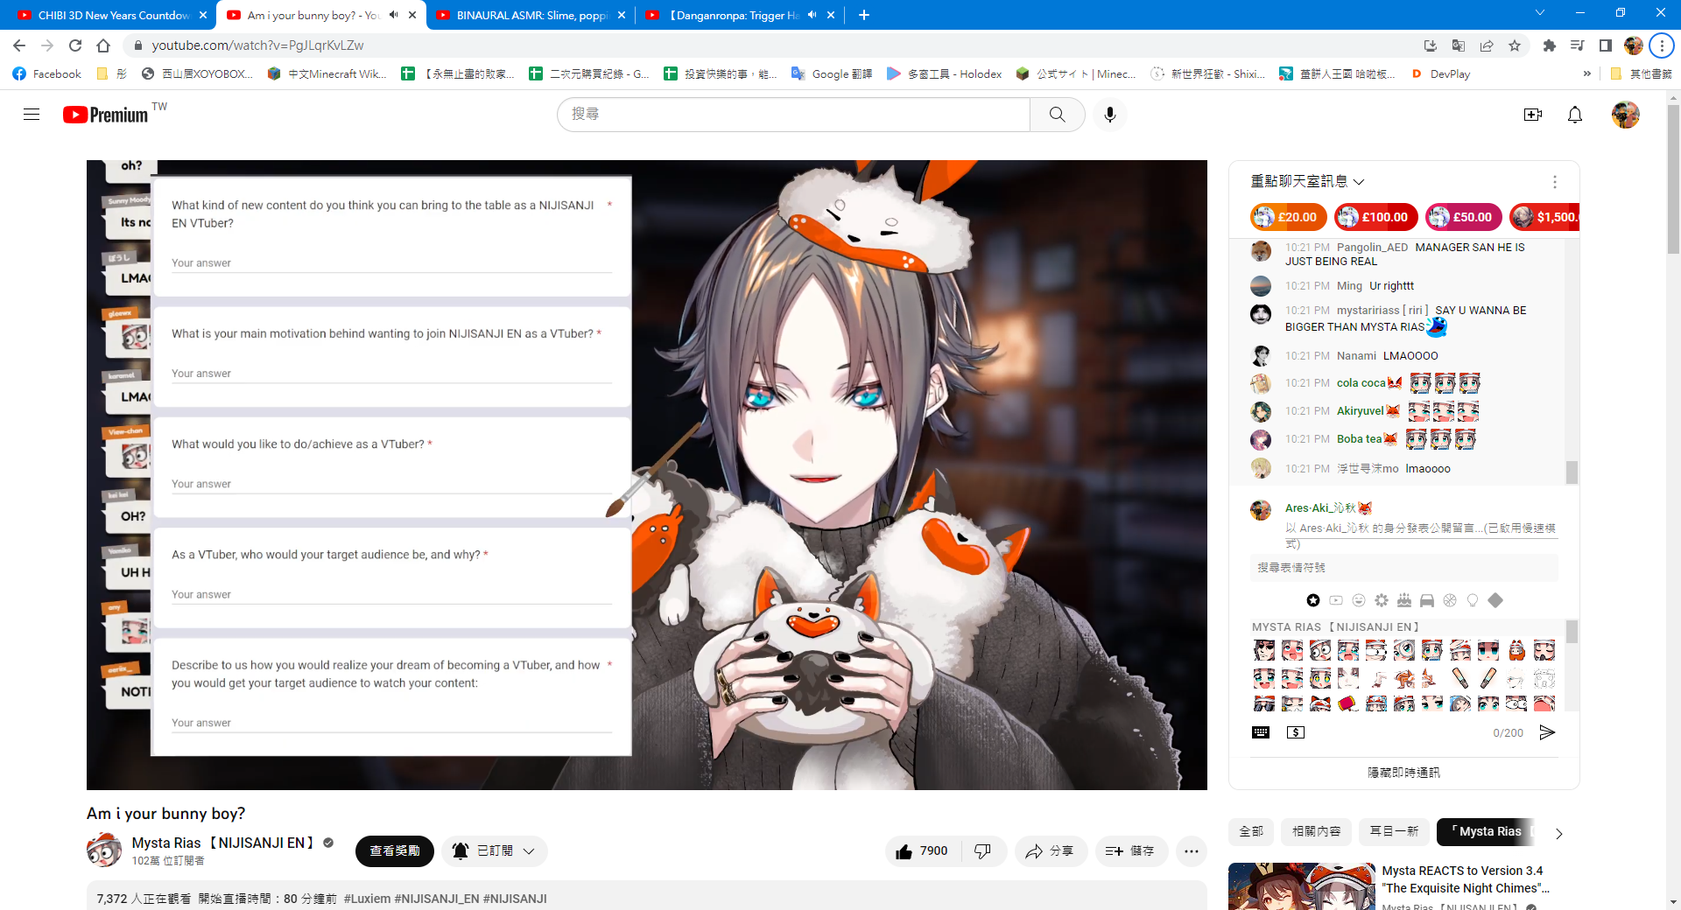Select the 相關內容 filter chip
The width and height of the screenshot is (1681, 910).
(x=1316, y=831)
